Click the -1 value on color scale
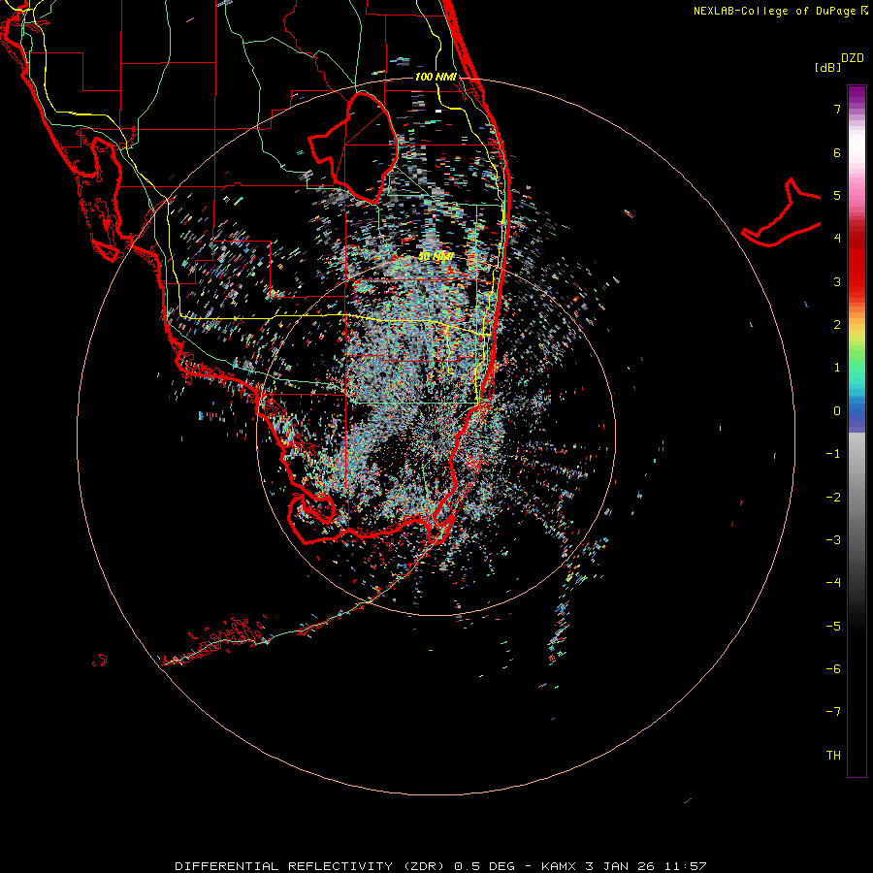This screenshot has width=873, height=873. tap(833, 454)
